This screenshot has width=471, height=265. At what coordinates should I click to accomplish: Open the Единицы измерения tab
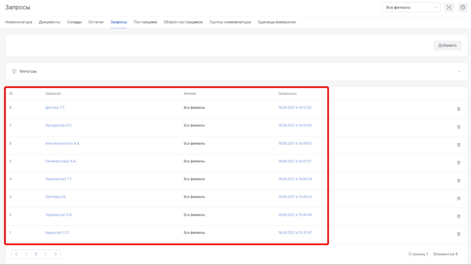(x=276, y=22)
